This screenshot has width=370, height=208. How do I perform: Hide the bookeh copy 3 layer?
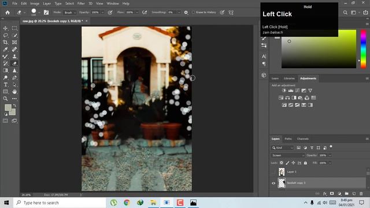tap(273, 183)
